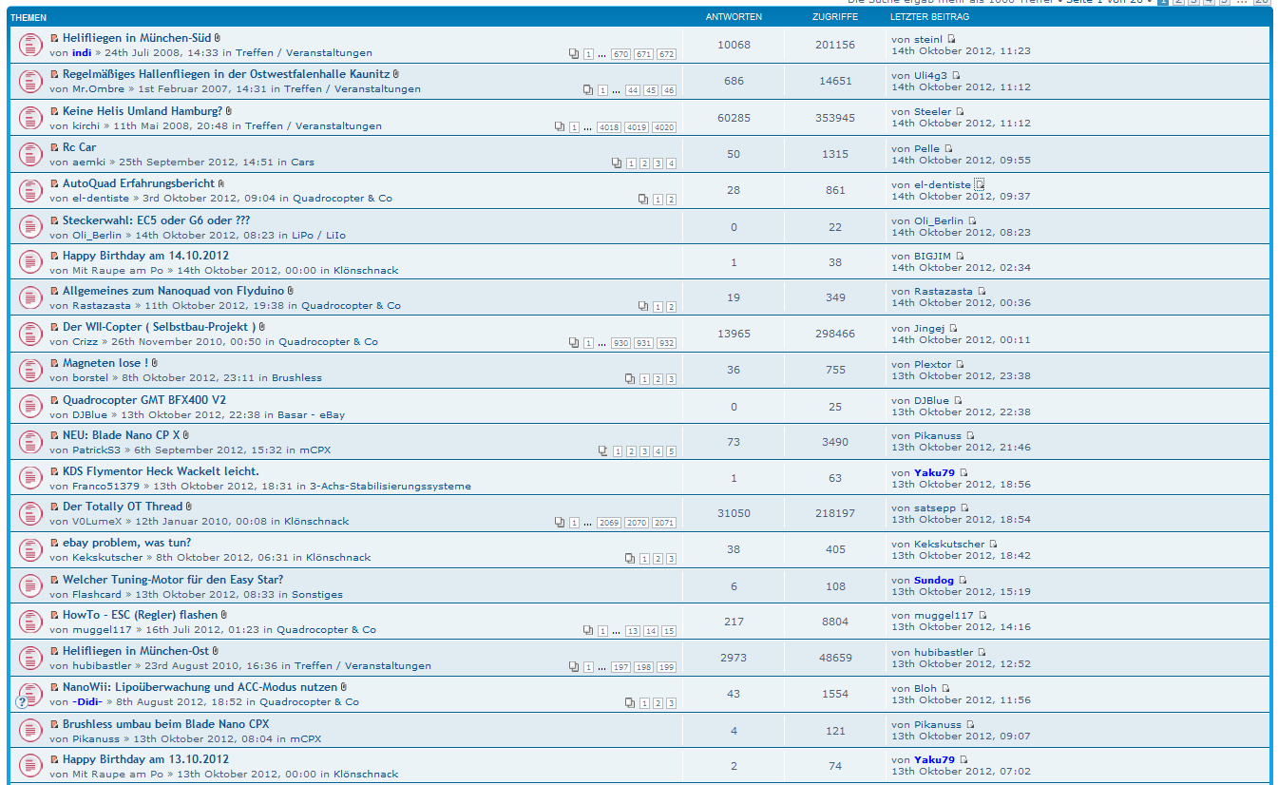This screenshot has height=785, width=1278.
Task: Click topic icon with question mark for NanoWii thread
Action: click(29, 694)
